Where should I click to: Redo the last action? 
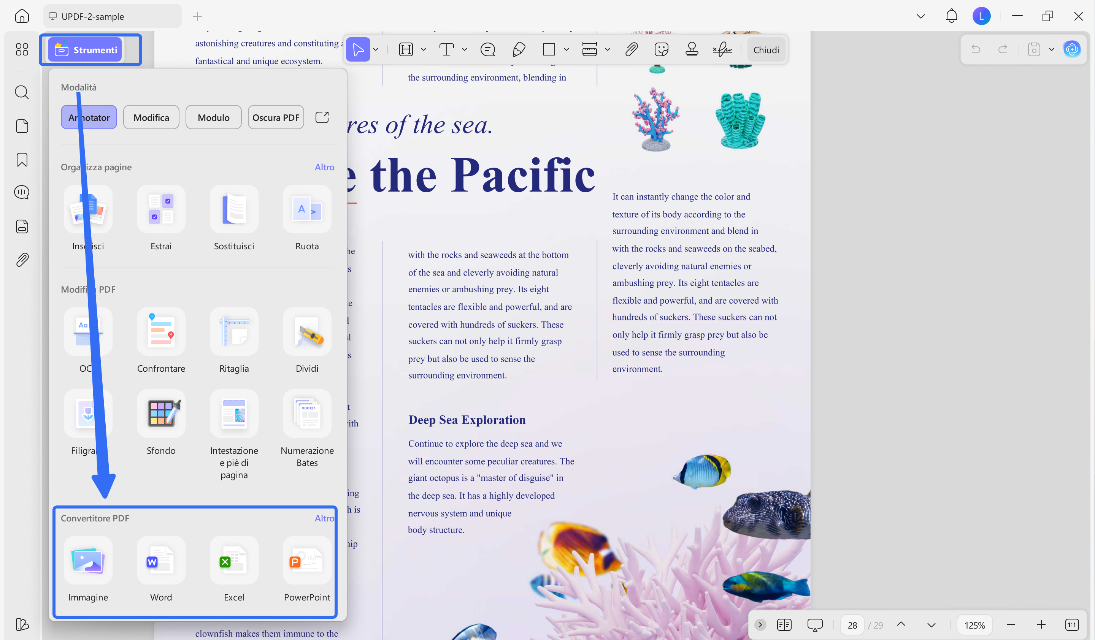tap(1003, 49)
